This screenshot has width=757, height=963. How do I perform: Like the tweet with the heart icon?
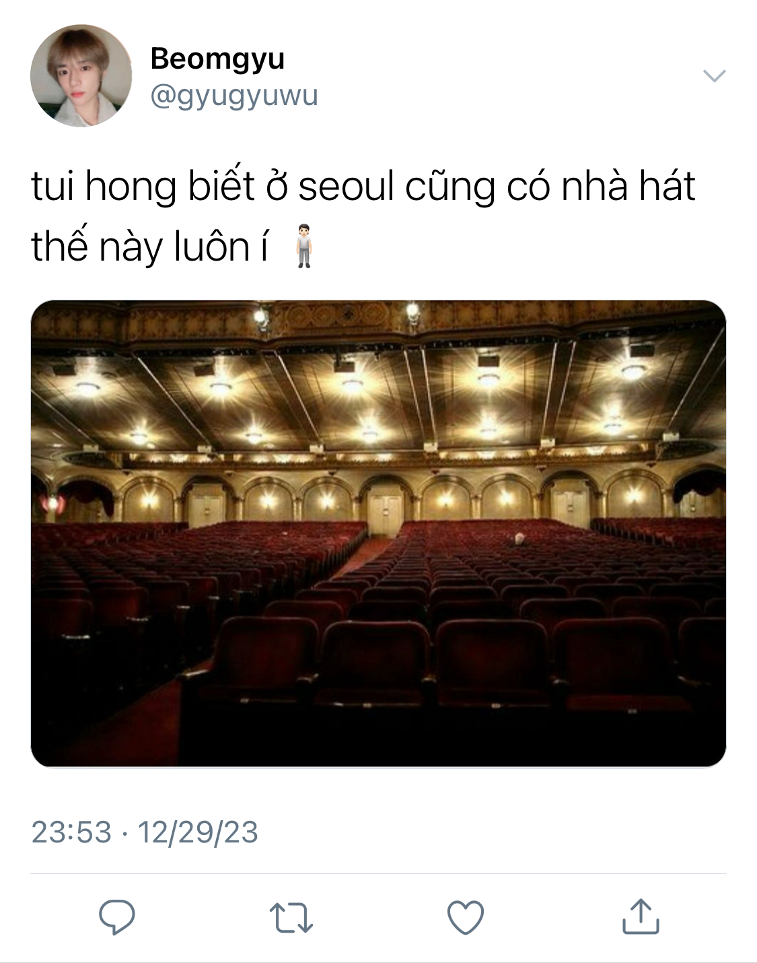tap(466, 917)
